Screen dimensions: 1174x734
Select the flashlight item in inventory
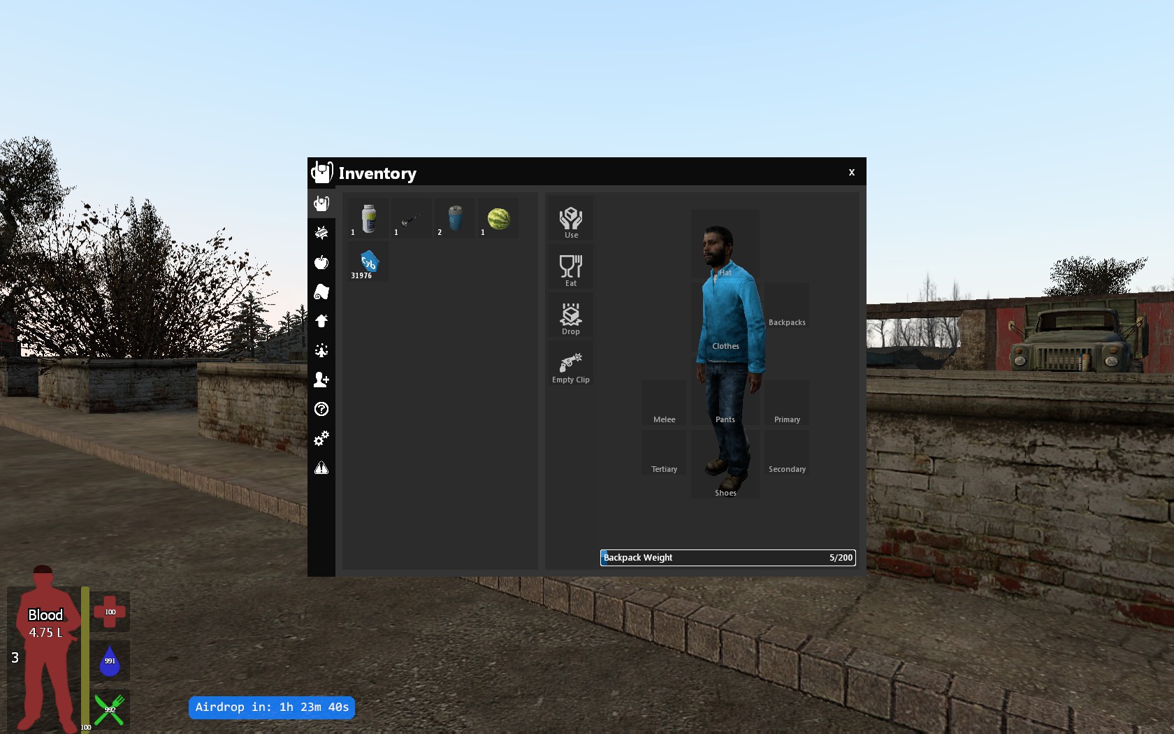click(411, 218)
